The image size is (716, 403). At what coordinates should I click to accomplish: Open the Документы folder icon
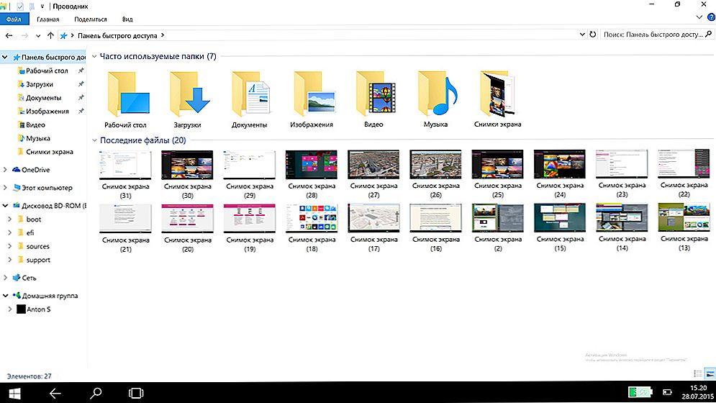click(x=250, y=94)
